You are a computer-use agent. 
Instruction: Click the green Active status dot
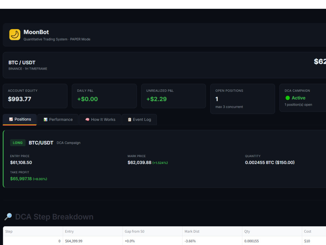(288, 98)
